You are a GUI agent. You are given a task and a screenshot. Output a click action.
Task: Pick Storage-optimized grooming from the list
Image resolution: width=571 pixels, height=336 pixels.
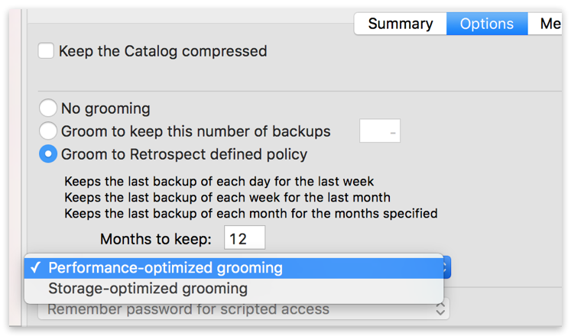pos(148,289)
